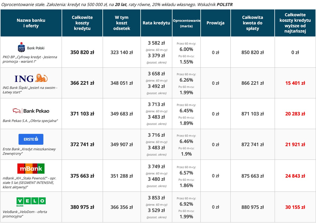The image size is (316, 223).
Task: Click the green VeloBank logo
Action: point(31,202)
